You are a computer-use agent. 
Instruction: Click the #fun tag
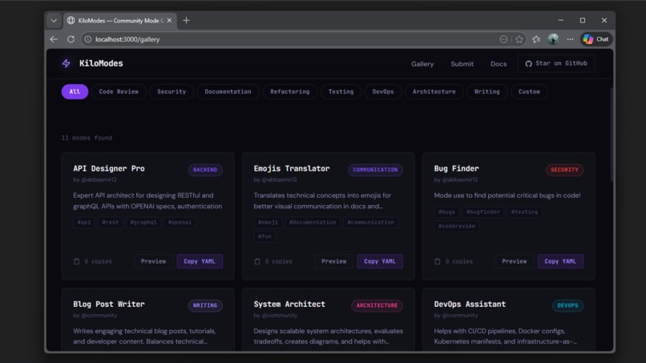point(264,236)
